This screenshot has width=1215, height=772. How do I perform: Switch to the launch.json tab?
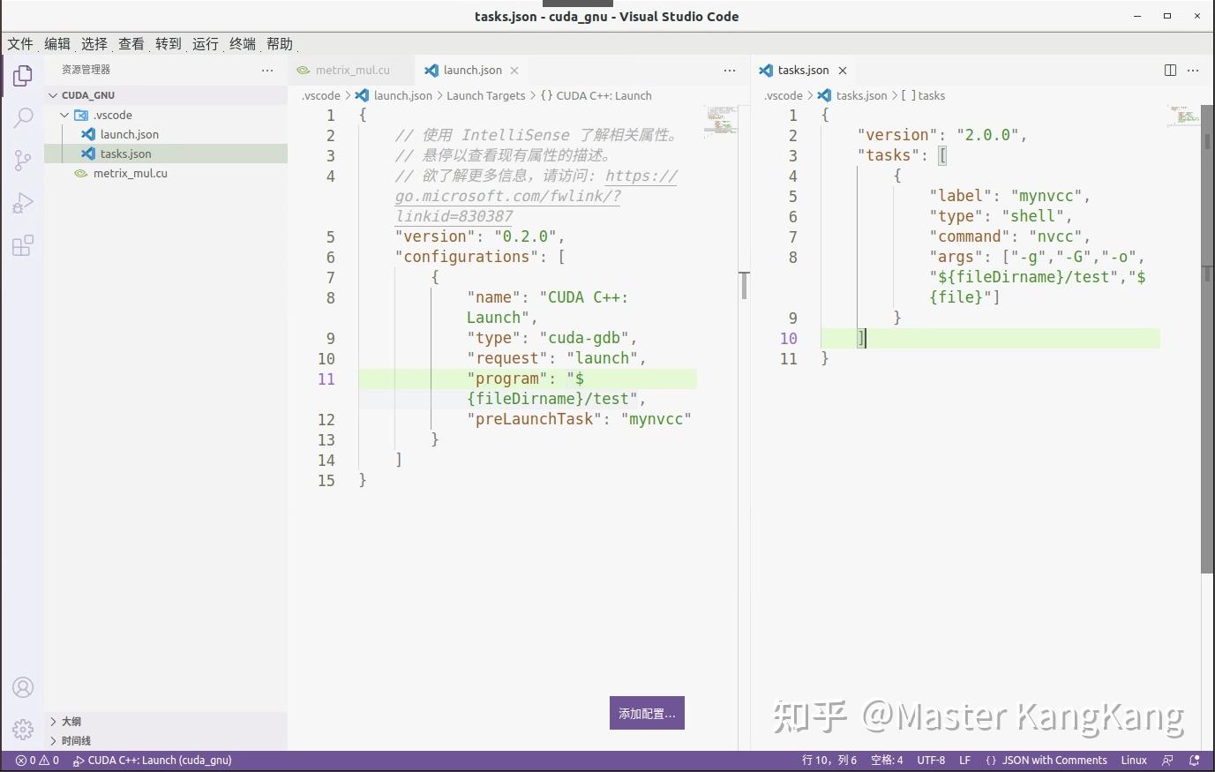472,71
